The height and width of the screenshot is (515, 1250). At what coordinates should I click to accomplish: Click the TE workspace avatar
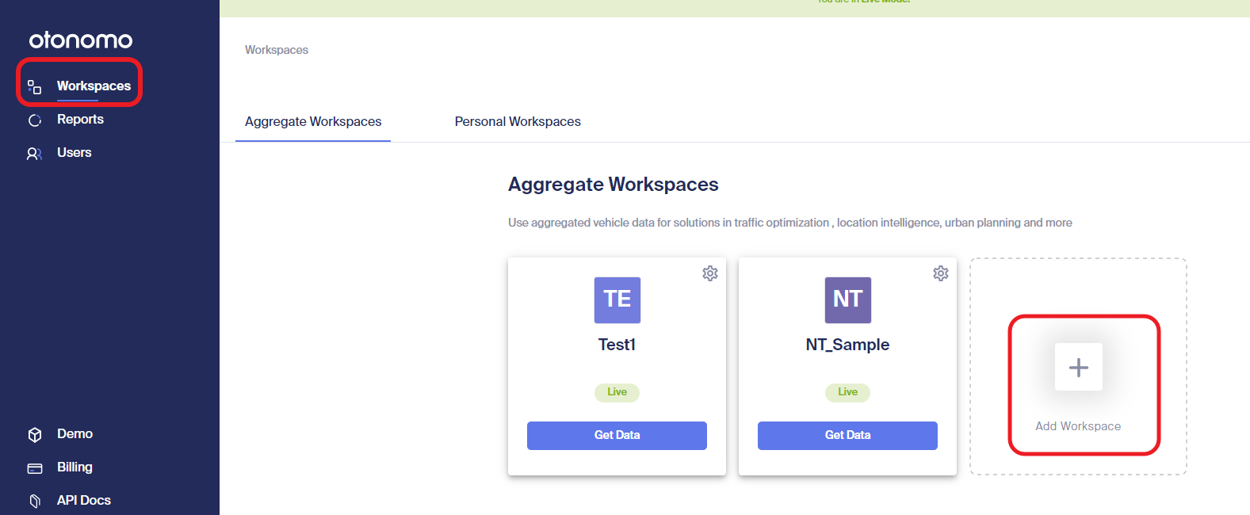point(617,299)
